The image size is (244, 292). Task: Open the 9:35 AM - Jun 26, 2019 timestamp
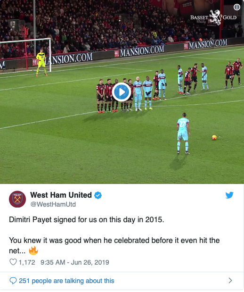(75, 262)
